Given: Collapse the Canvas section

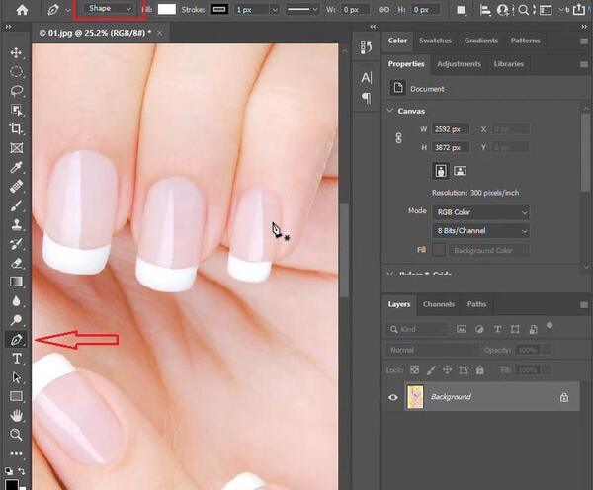Looking at the screenshot, I should (390, 111).
